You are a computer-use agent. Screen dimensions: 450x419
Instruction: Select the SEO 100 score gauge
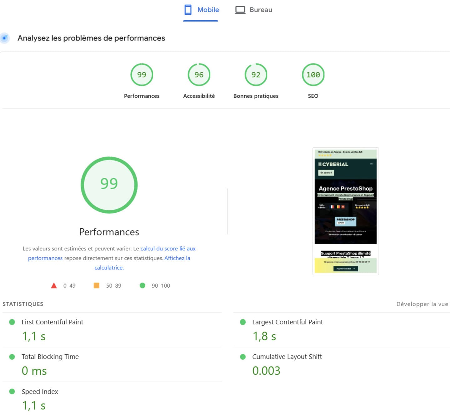(313, 75)
